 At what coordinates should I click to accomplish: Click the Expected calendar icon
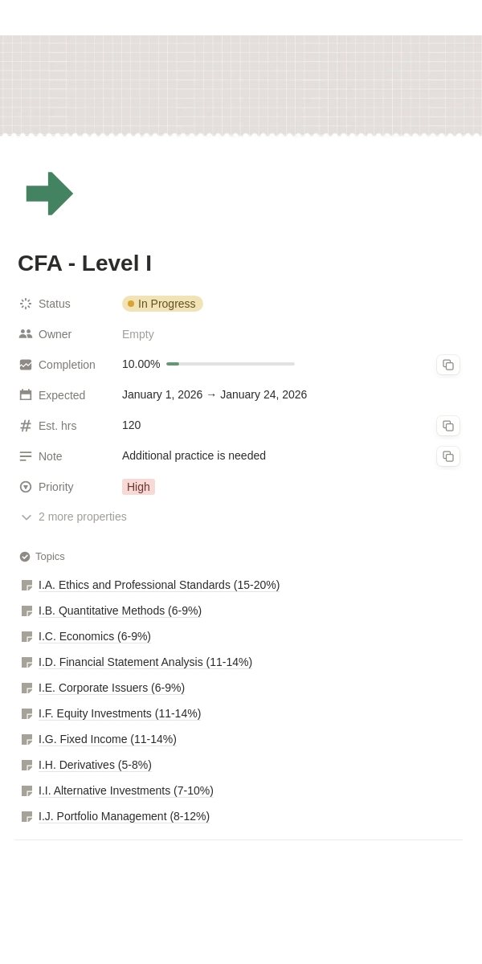26,395
